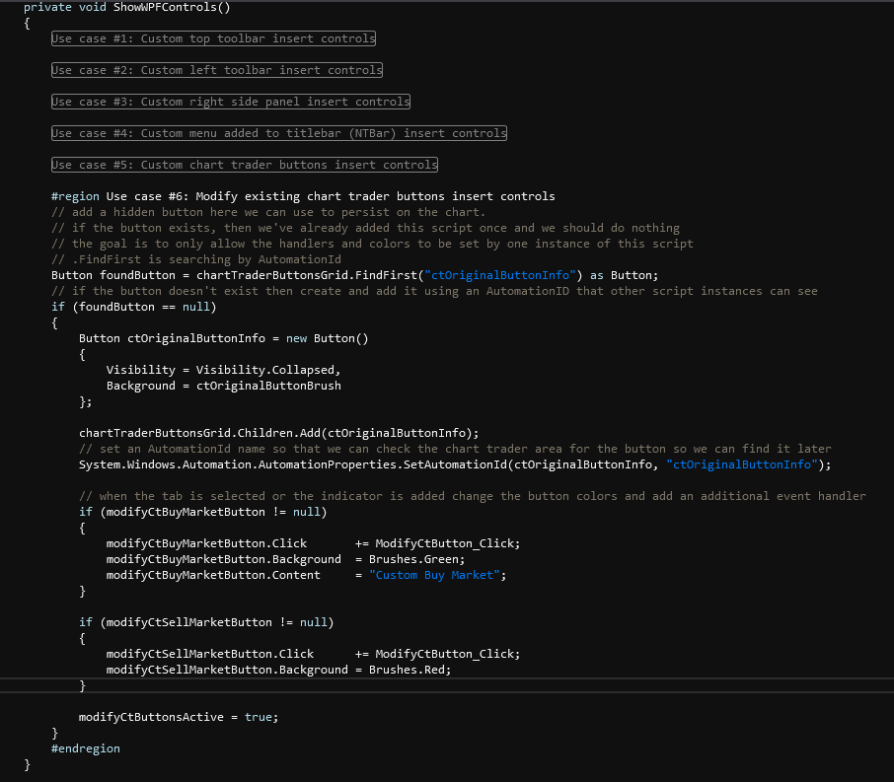Expand Use case #5 chart trader buttons region
Viewport: 894px width, 782px height.
[x=244, y=165]
